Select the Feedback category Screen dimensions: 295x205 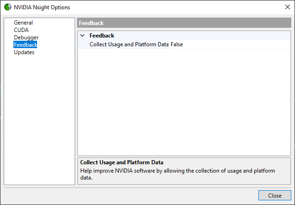(26, 45)
